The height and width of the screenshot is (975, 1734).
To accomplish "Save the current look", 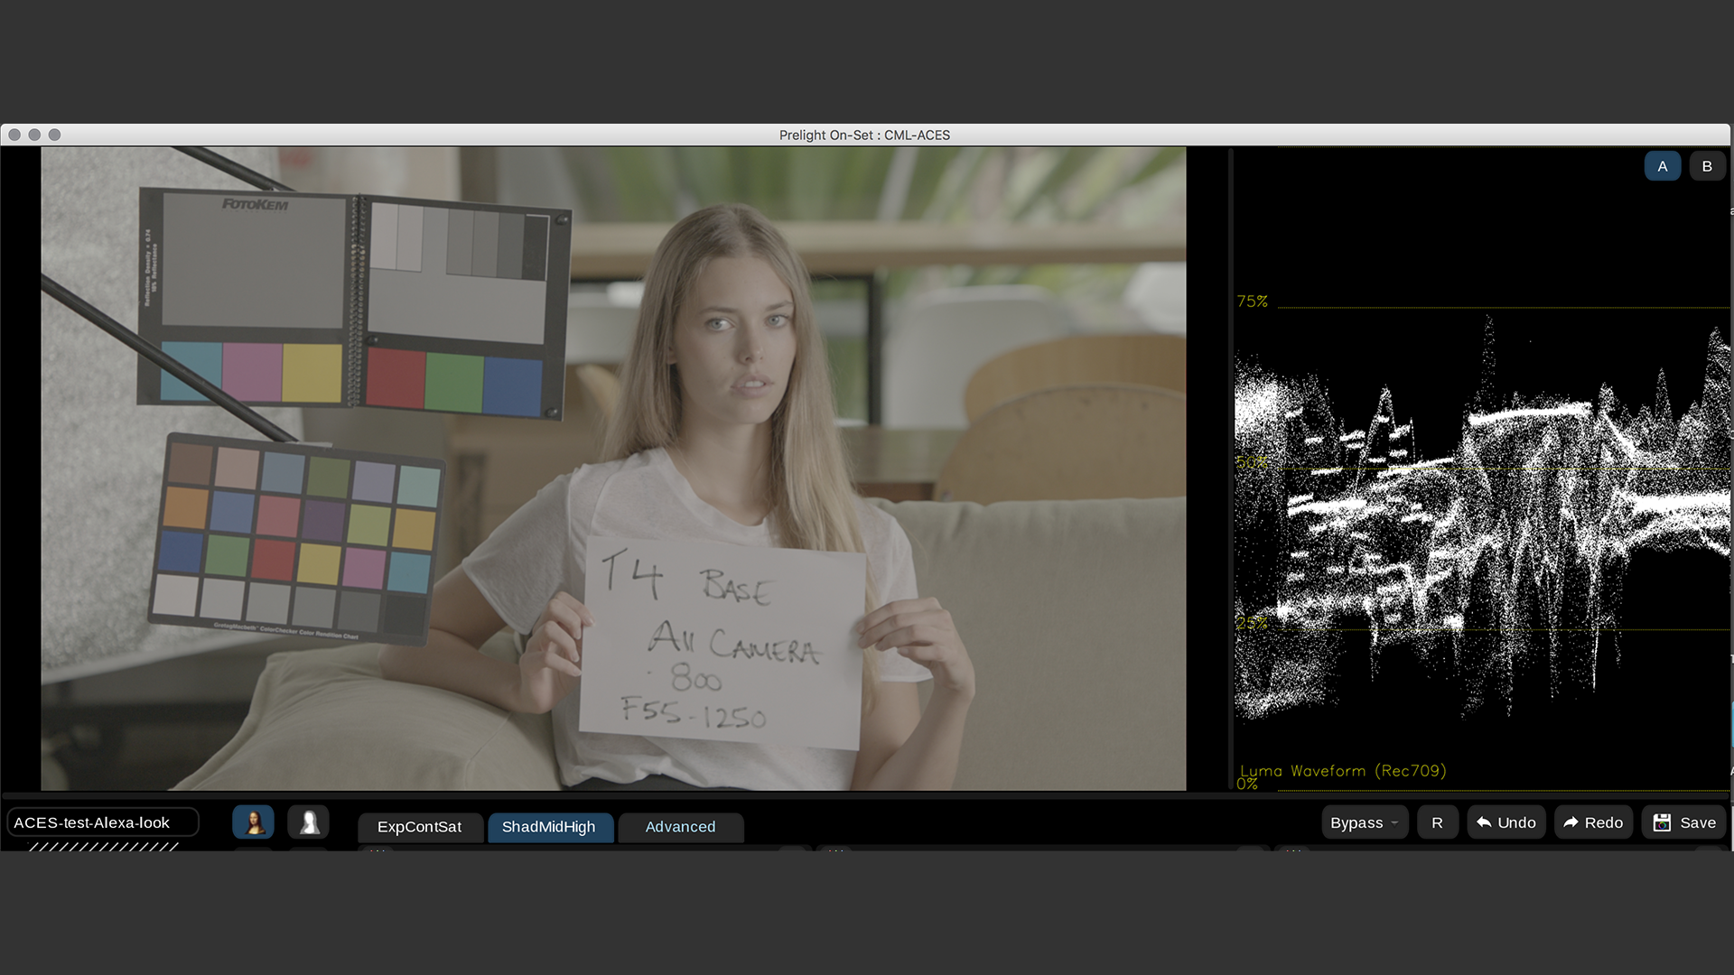I will (x=1684, y=822).
